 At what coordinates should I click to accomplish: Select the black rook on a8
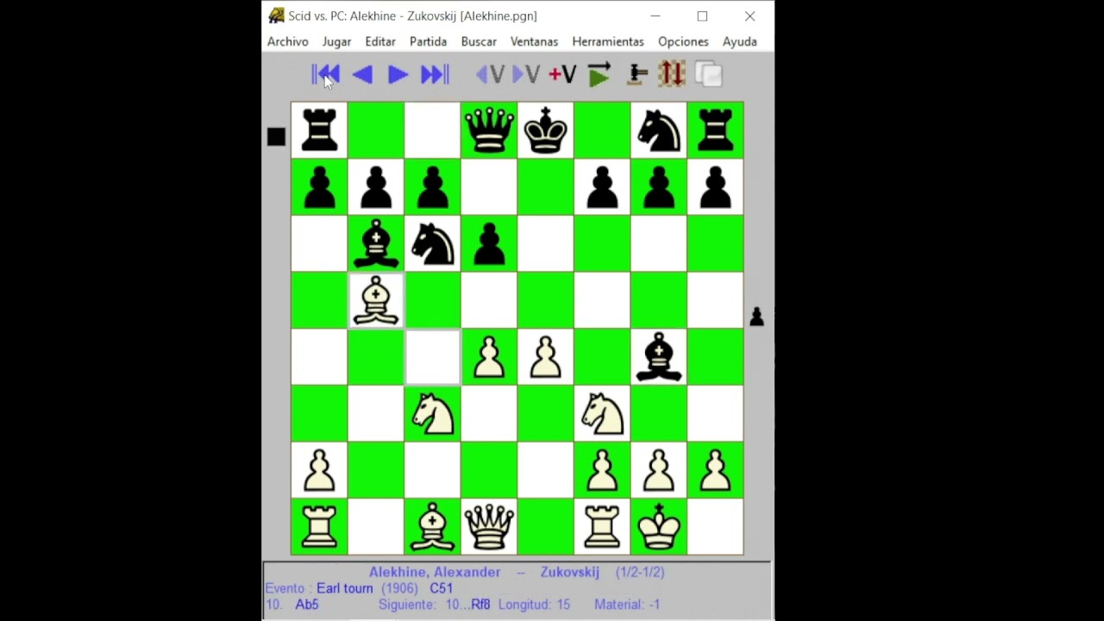click(319, 130)
